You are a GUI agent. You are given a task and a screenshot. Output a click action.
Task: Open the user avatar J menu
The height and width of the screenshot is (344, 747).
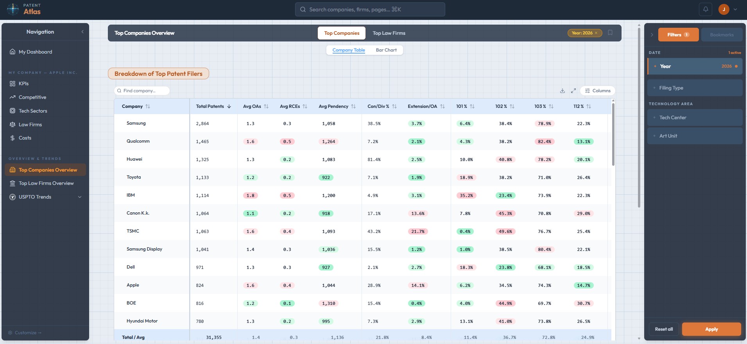(724, 9)
